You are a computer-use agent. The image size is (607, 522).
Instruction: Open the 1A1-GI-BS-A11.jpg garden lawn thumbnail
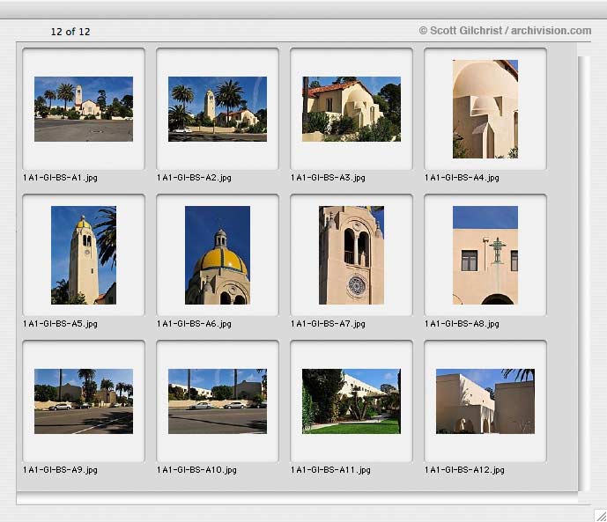pyautogui.click(x=352, y=401)
